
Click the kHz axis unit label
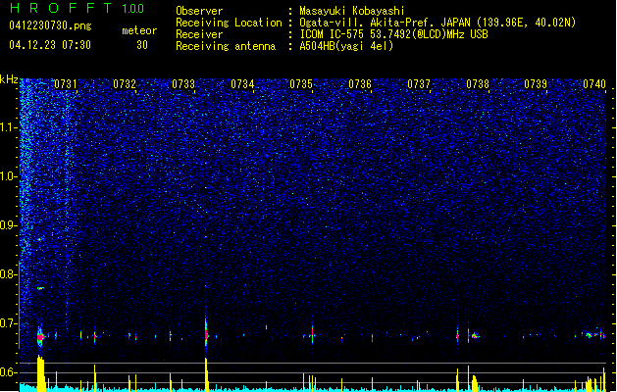9,79
